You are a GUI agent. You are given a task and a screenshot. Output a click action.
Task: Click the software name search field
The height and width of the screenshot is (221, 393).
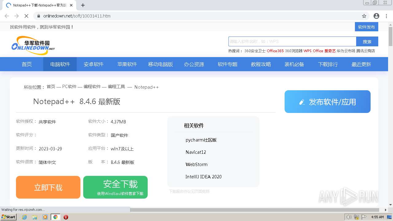[292, 41]
